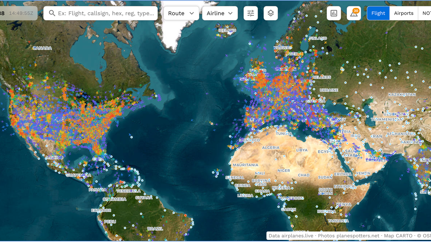Click the TUNISIA map label
This screenshot has width=431, height=242.
point(284,133)
